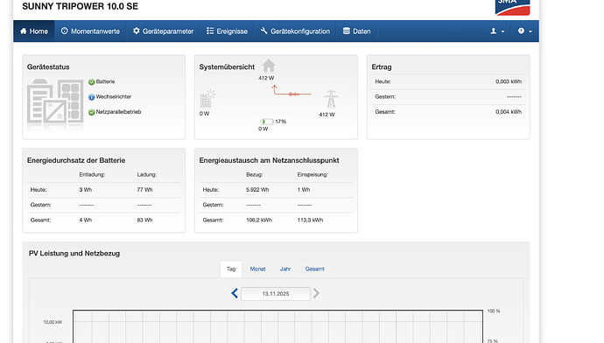Click the chart's 10,00 kW axis label
Image resolution: width=604 pixels, height=343 pixels.
coord(53,322)
